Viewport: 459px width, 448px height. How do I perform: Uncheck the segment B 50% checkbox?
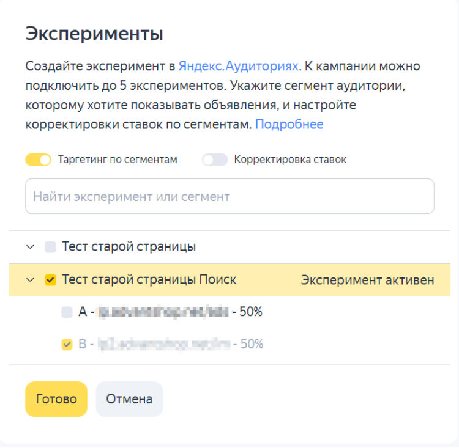coord(67,345)
